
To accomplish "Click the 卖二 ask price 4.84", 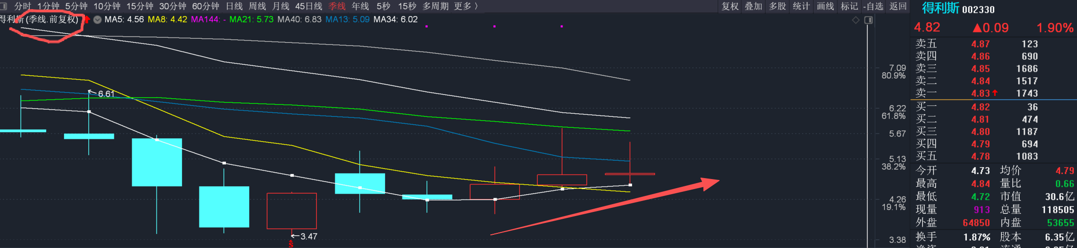I will (981, 81).
